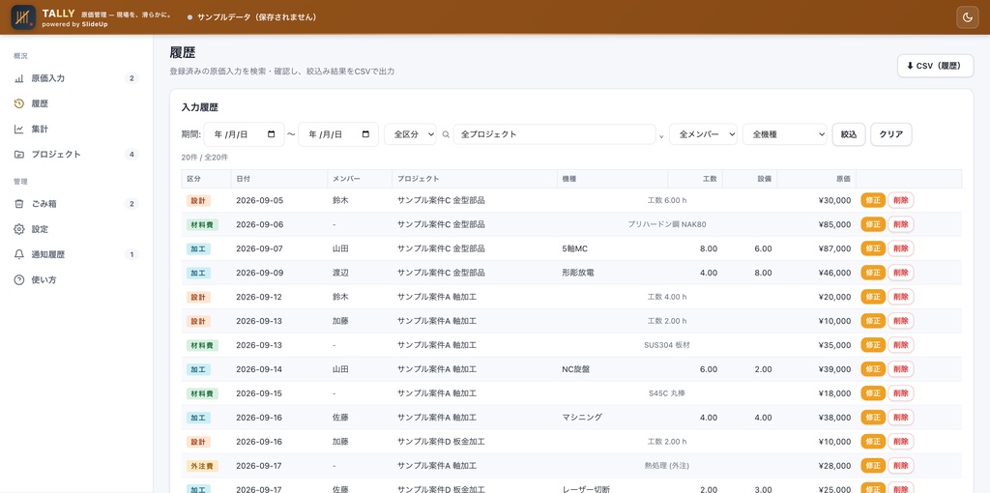The height and width of the screenshot is (493, 990).
Task: Open calendar picker on end date field
Action: [x=365, y=134]
